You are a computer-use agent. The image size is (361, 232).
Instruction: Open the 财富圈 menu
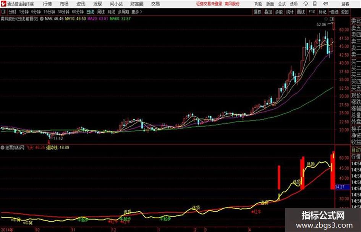pos(137,4)
